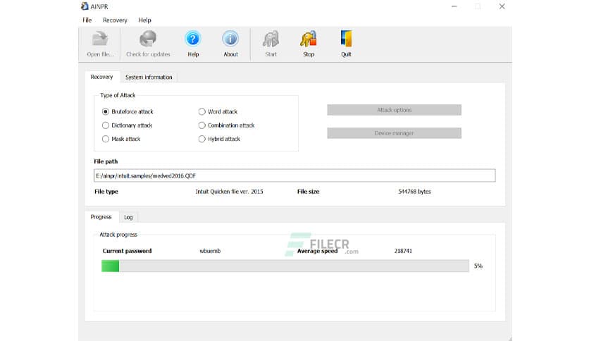Close the AINPR window

(502, 6)
